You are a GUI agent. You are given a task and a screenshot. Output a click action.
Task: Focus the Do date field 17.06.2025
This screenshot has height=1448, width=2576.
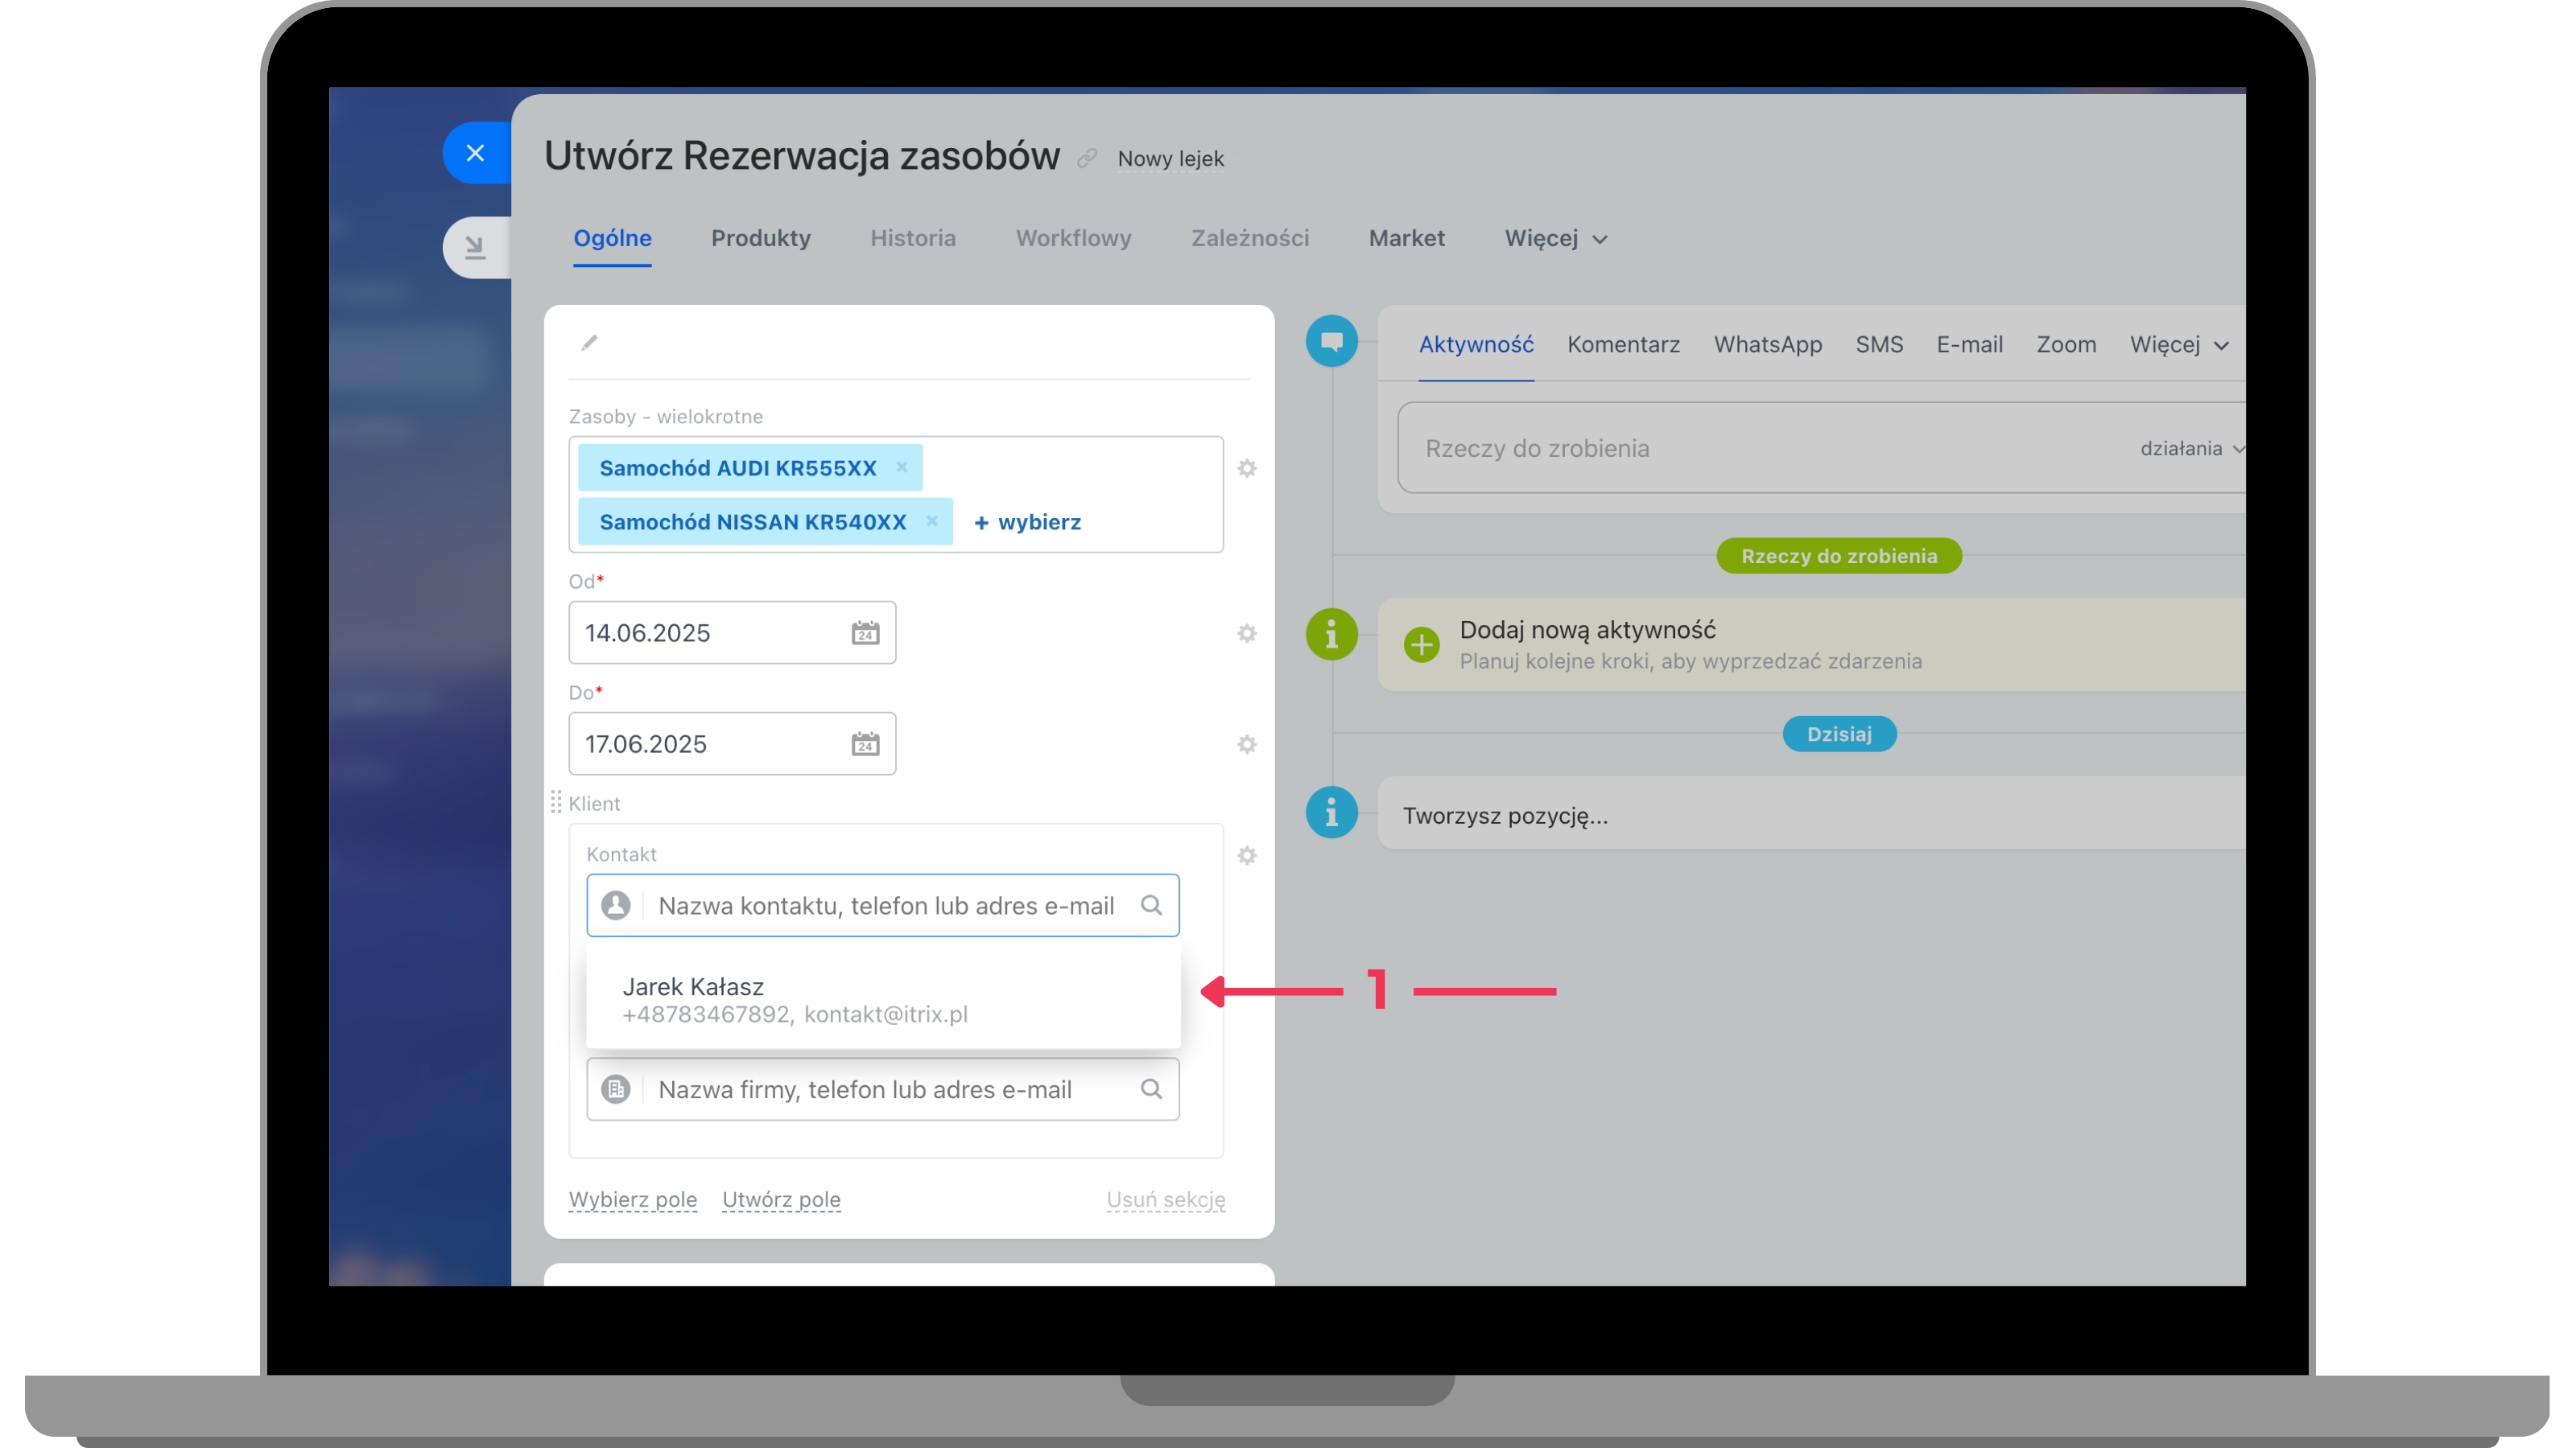pos(732,743)
